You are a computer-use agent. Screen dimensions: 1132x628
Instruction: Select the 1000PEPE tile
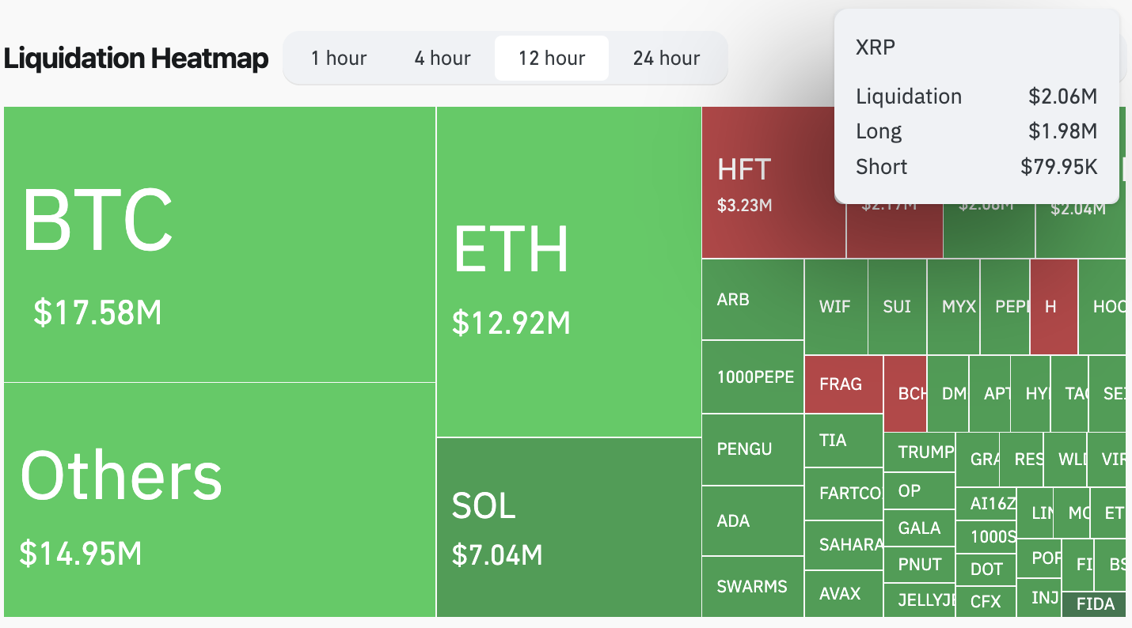coord(753,376)
